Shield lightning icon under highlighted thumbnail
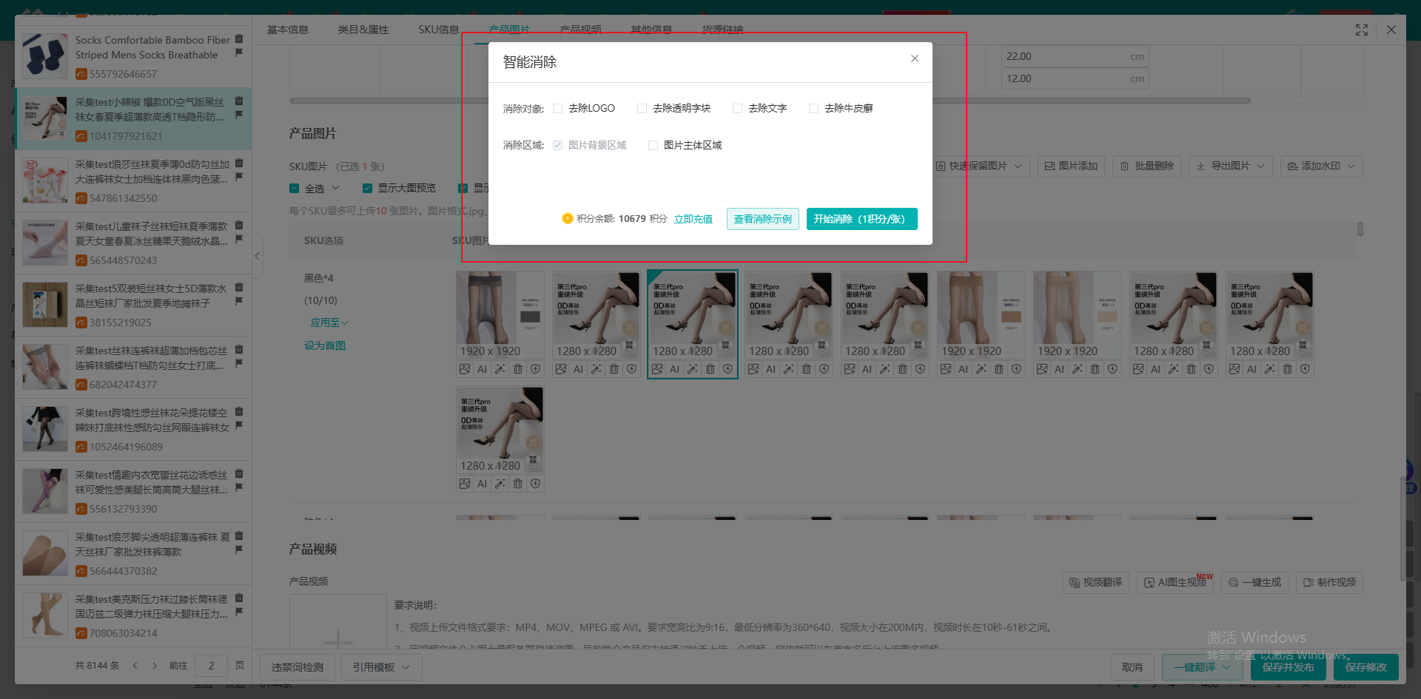The height and width of the screenshot is (699, 1421). click(728, 369)
